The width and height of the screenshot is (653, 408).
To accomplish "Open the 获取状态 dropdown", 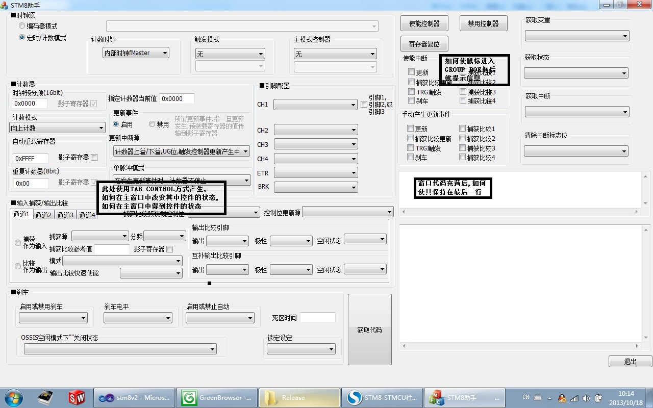I will tap(576, 73).
